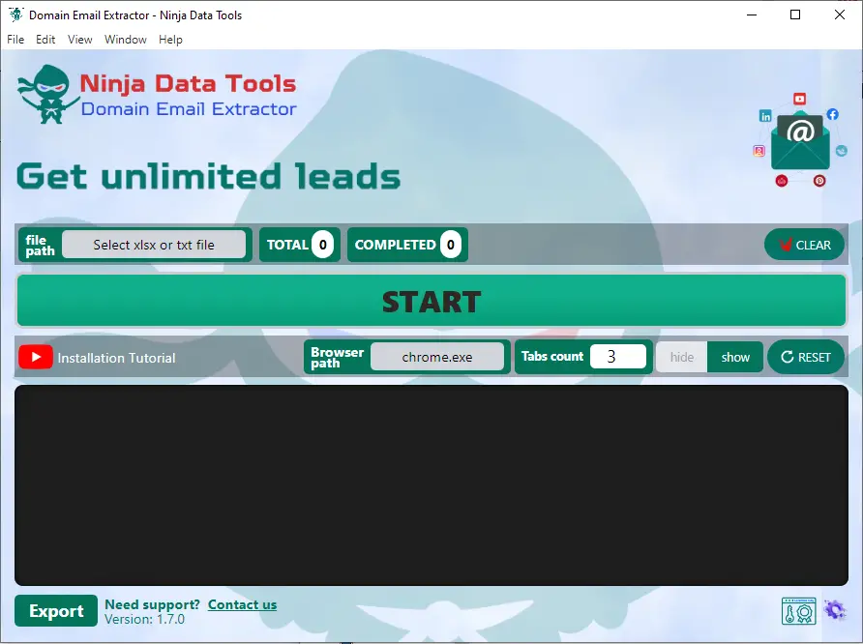Open the Installation Tutorial link
The image size is (863, 644).
pyautogui.click(x=116, y=358)
